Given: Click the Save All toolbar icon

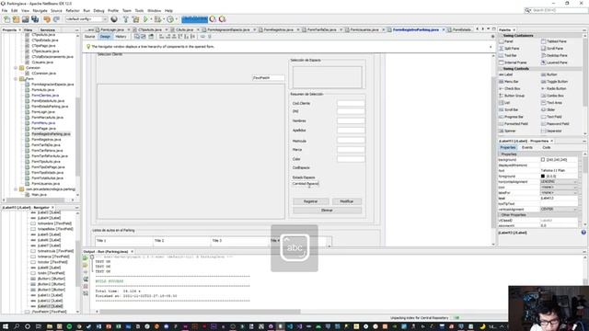Looking at the screenshot, I should tap(35, 19).
